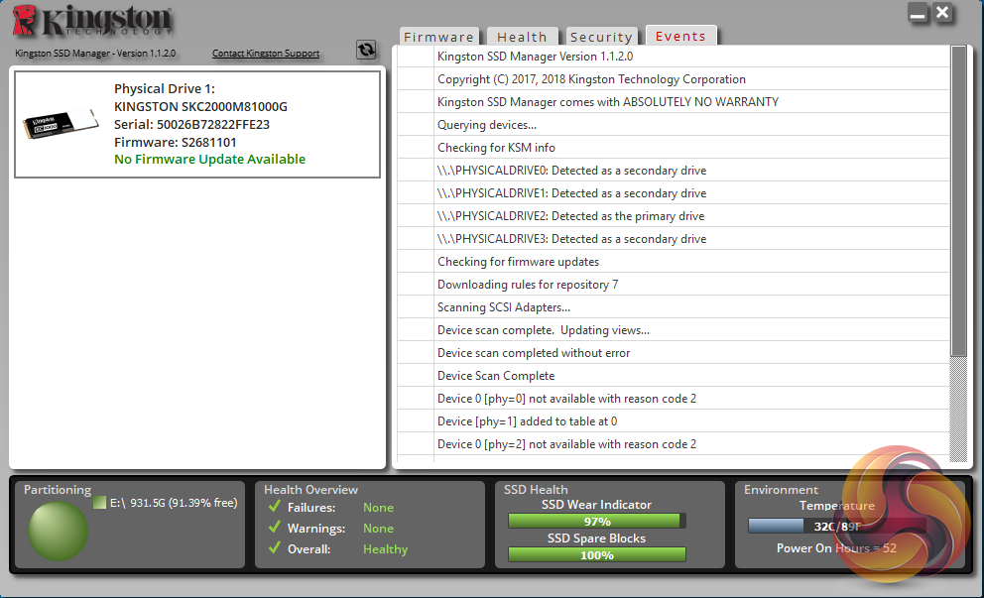
Task: Click the lower track of events scrollbar
Action: tap(958, 410)
